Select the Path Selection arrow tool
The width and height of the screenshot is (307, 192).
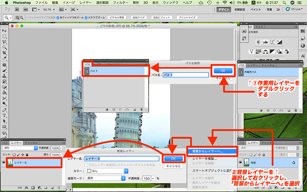point(5,121)
